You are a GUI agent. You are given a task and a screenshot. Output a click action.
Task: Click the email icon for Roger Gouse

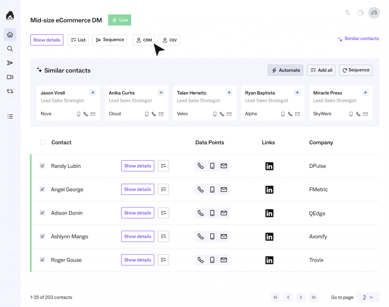[x=224, y=260]
